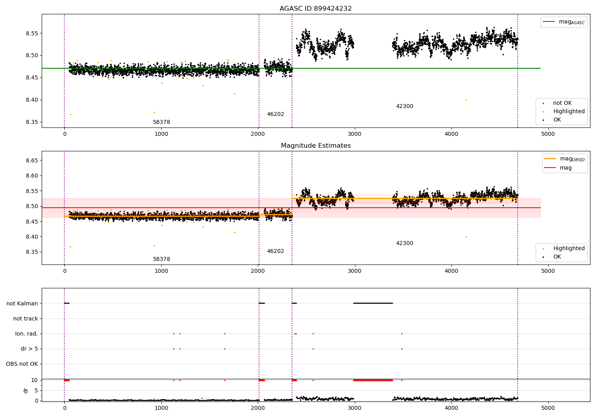Click the 'dr > 5' row label

29,349
